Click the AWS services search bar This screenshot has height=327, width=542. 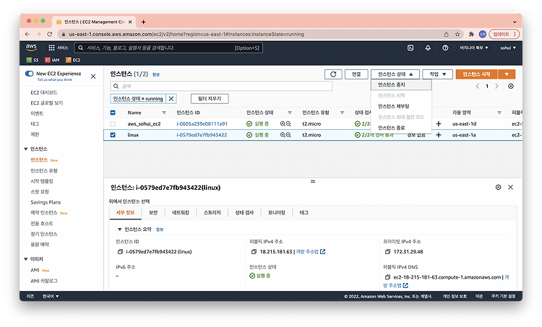168,48
